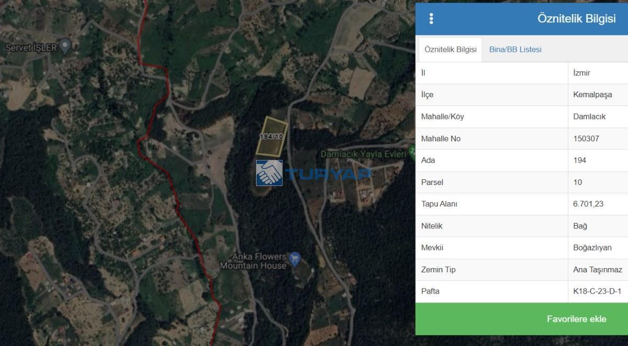Switch to Bina/BB Listesi tab
628x346 pixels.
click(515, 50)
